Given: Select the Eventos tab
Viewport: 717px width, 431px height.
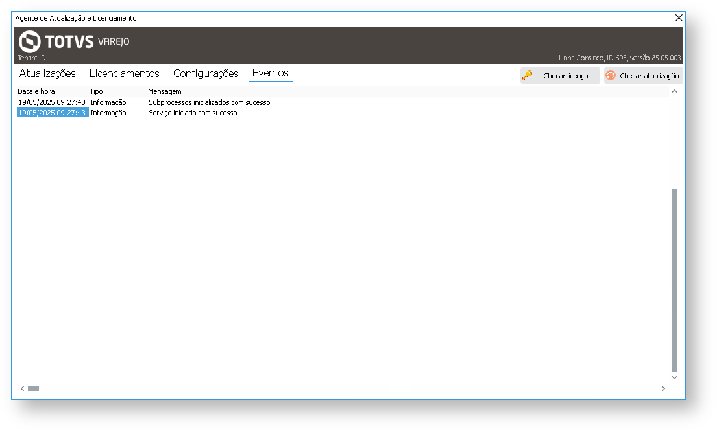Looking at the screenshot, I should (270, 73).
